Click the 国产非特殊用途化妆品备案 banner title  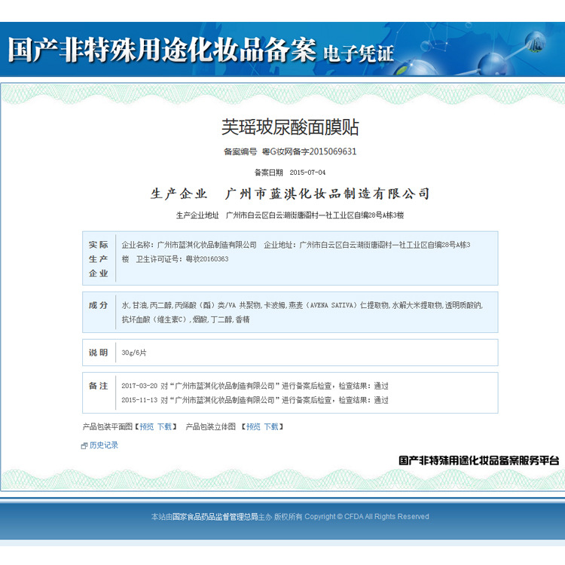click(x=161, y=50)
